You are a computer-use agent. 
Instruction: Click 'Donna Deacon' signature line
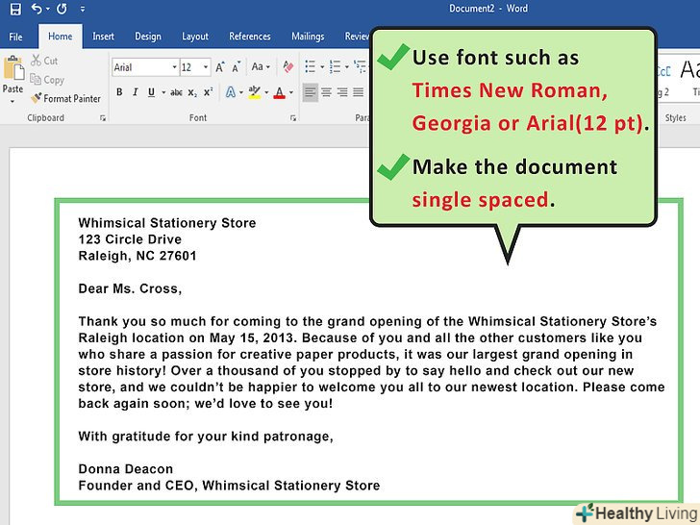point(125,469)
